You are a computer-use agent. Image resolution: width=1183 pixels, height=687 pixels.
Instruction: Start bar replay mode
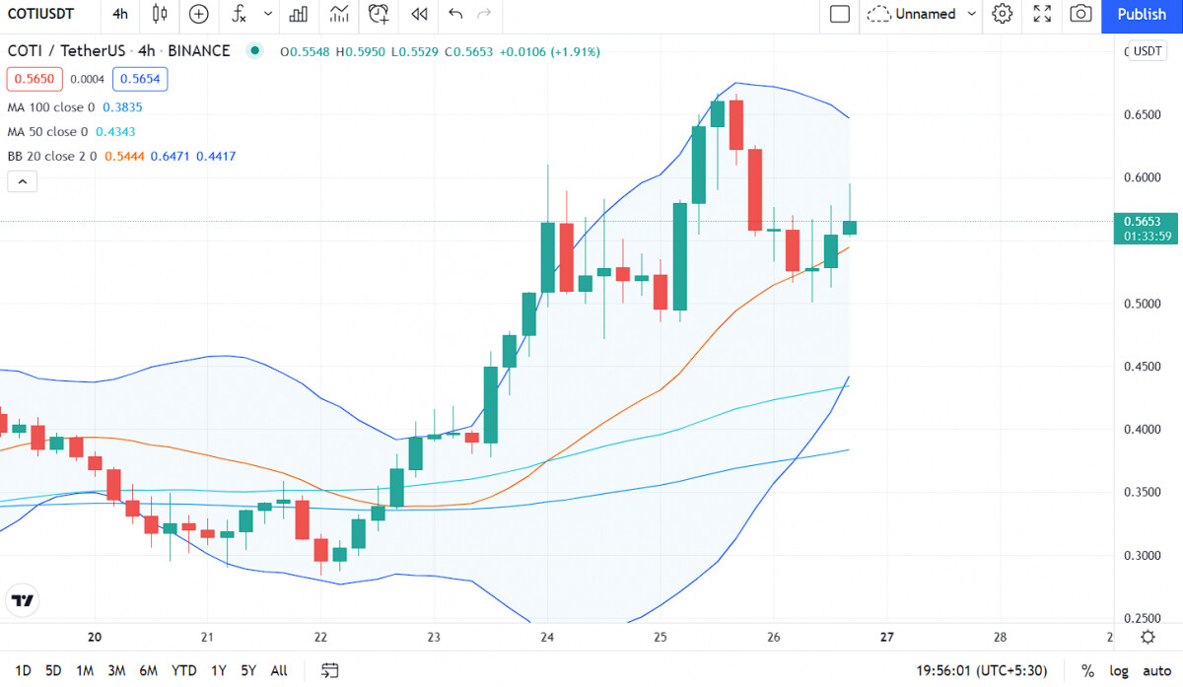pos(420,14)
